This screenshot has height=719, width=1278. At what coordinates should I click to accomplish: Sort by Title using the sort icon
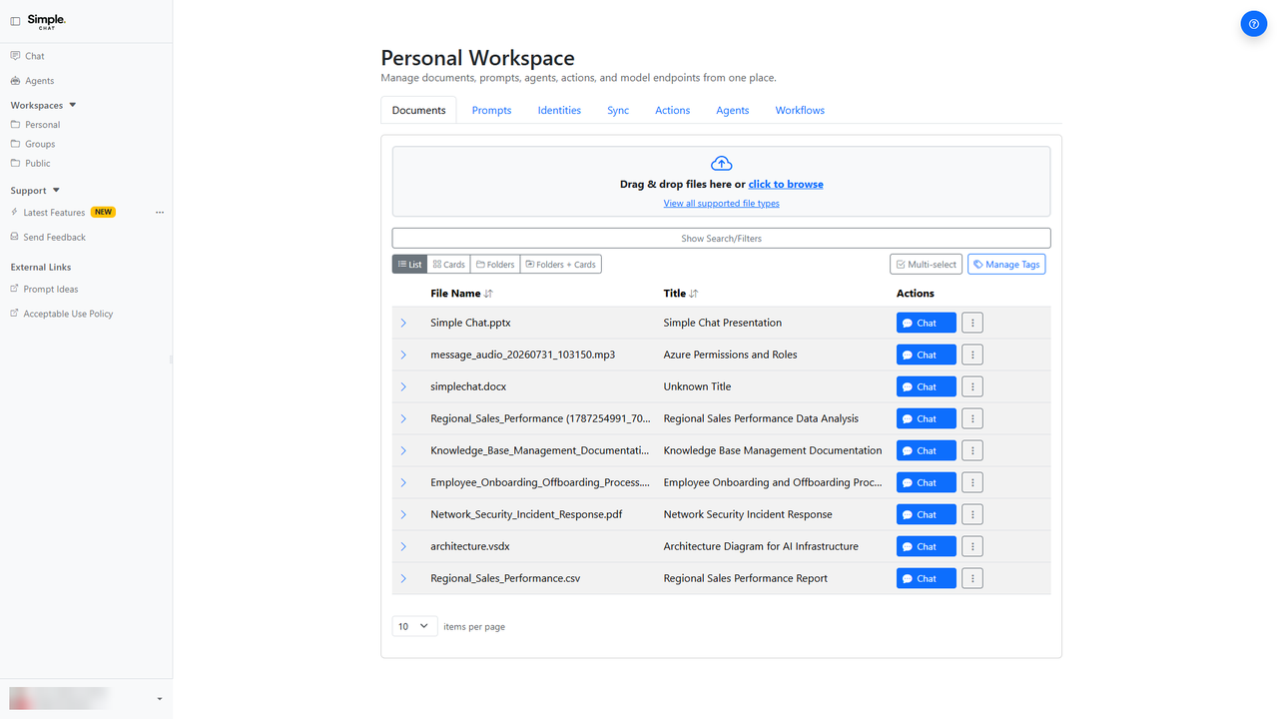tap(694, 294)
